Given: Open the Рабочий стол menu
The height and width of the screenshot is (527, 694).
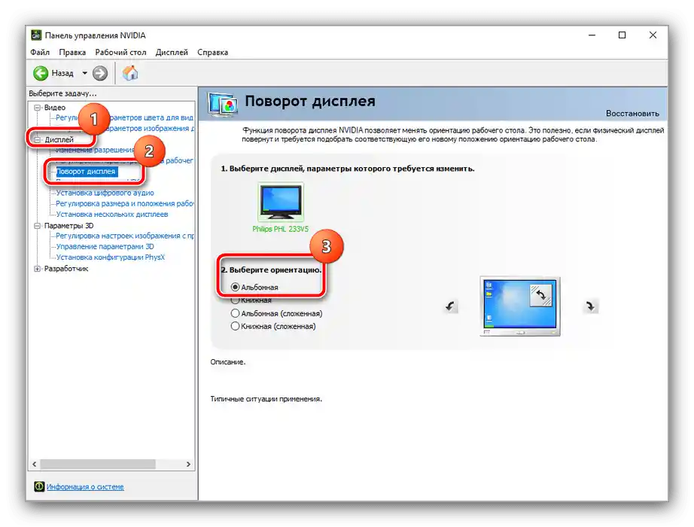Looking at the screenshot, I should 120,52.
